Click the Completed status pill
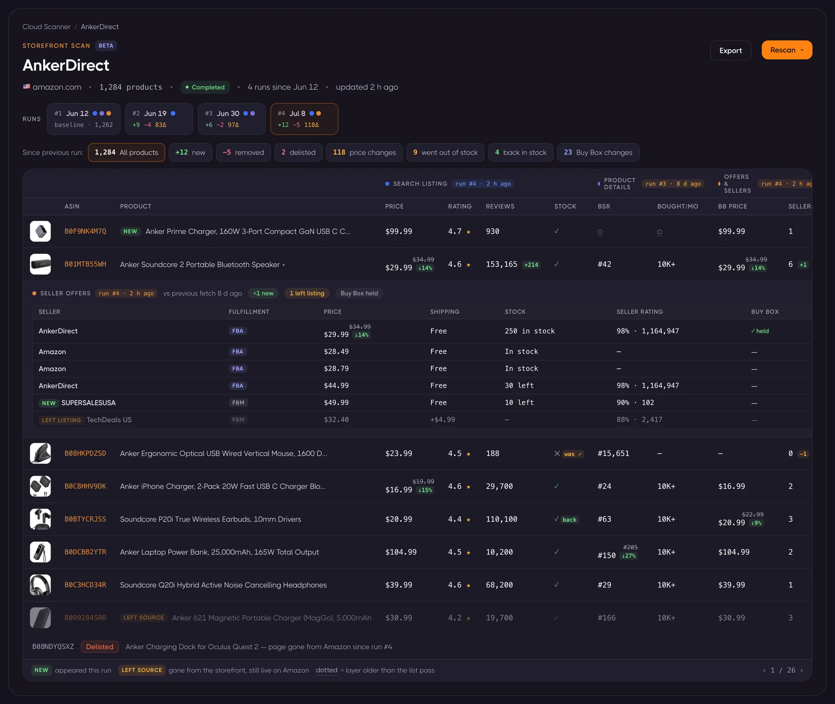This screenshot has width=835, height=704. click(x=205, y=87)
